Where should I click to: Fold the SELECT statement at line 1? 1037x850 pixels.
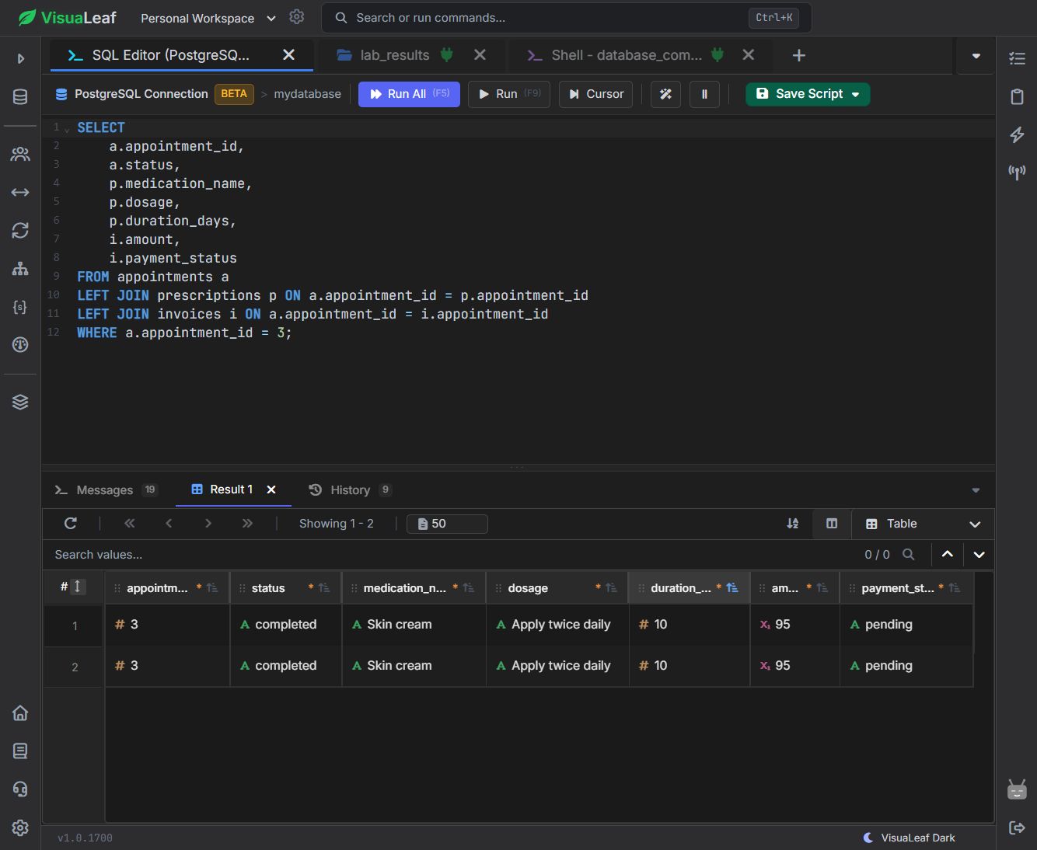[67, 128]
